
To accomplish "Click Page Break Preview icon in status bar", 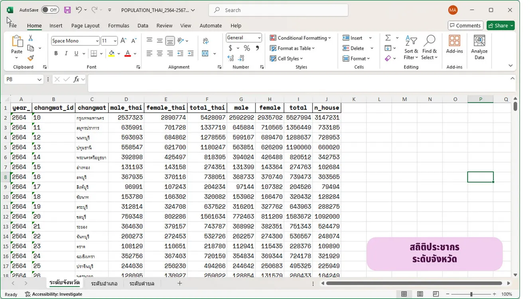I will (x=436, y=294).
